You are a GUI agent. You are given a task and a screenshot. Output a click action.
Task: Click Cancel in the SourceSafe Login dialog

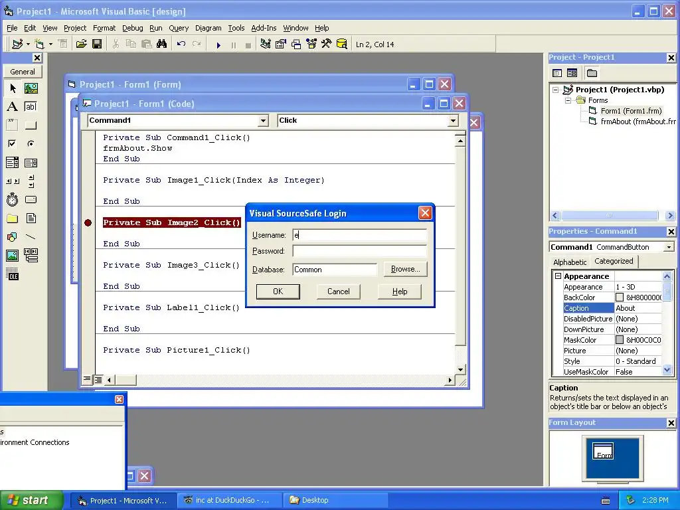338,292
